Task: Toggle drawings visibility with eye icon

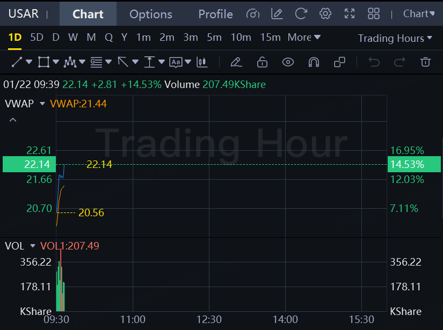Action: (288, 62)
